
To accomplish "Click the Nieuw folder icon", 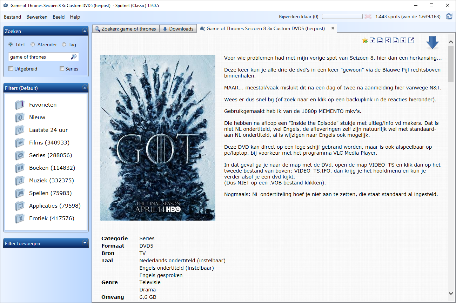I will click(20, 117).
